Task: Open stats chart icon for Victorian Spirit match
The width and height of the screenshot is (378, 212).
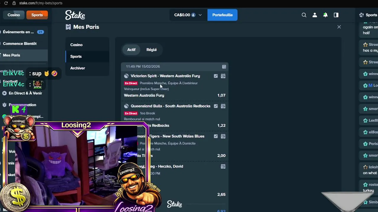Action: (x=216, y=76)
